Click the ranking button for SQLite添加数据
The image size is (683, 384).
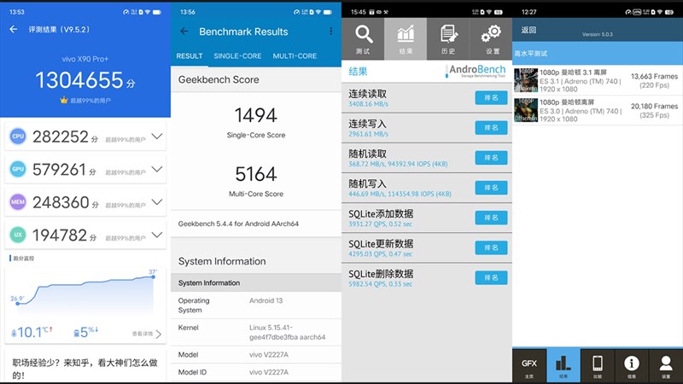tap(491, 218)
